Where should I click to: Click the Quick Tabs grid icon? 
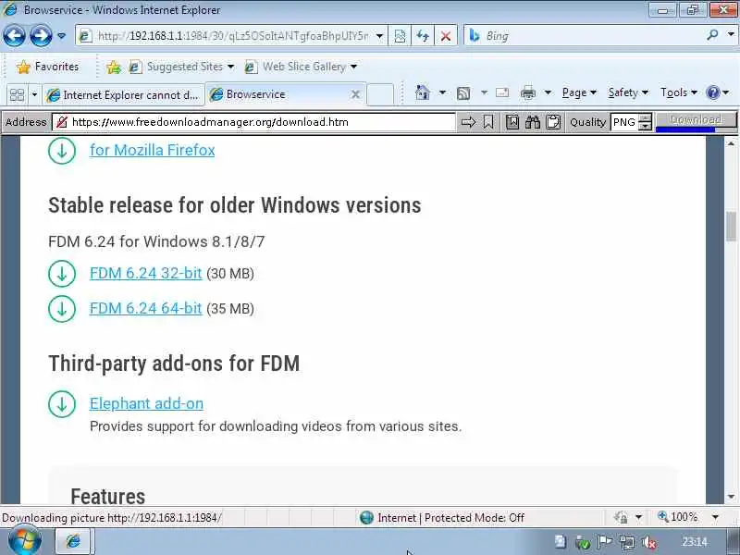17,95
